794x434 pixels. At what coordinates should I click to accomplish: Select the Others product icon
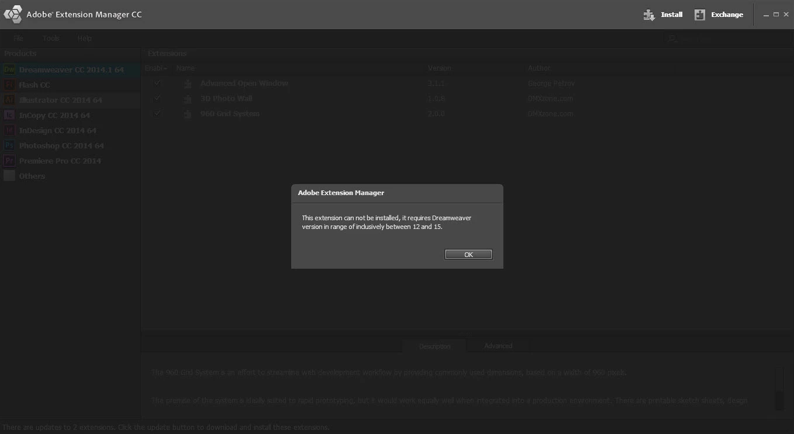pyautogui.click(x=9, y=176)
